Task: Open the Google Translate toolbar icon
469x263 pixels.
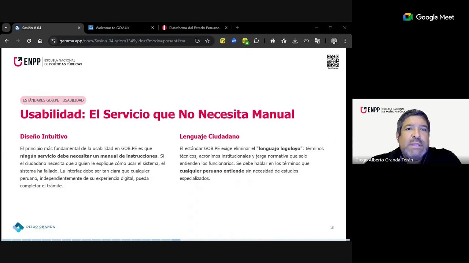Action: (x=317, y=41)
